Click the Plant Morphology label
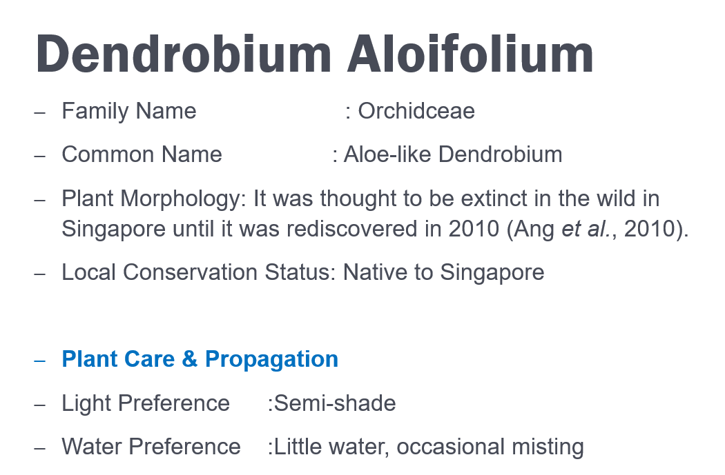The image size is (725, 475). [x=154, y=199]
